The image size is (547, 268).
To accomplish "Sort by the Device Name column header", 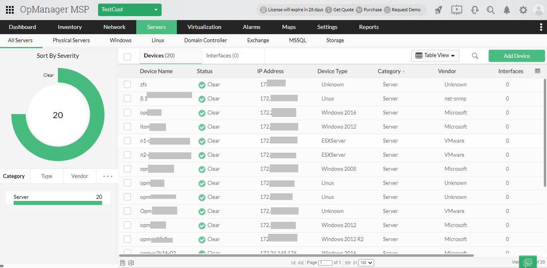I will pos(156,71).
